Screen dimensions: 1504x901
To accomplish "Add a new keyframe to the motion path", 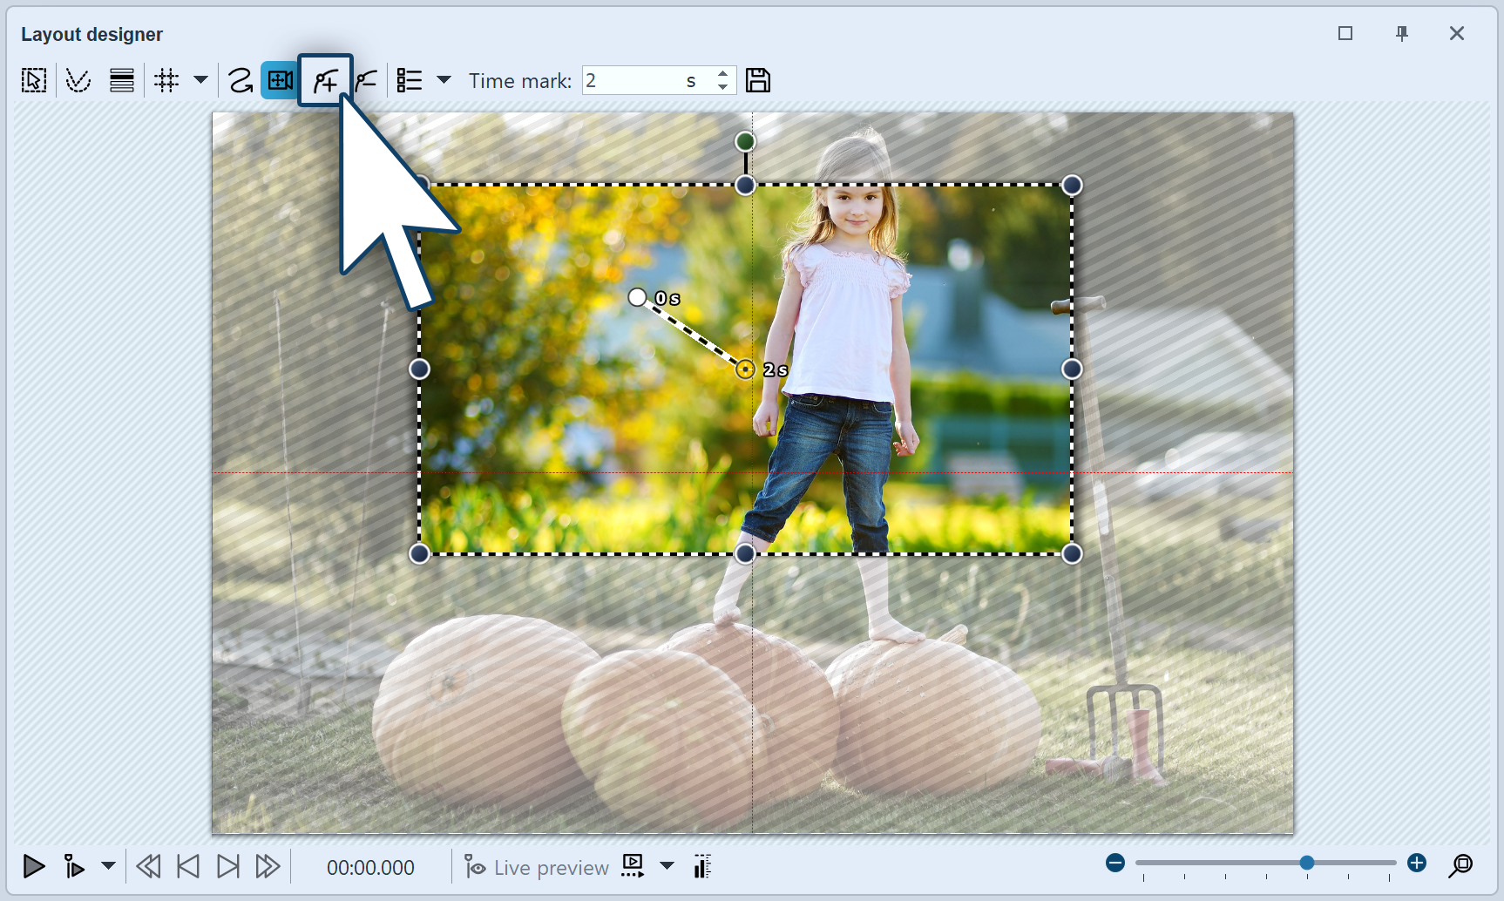I will (324, 80).
